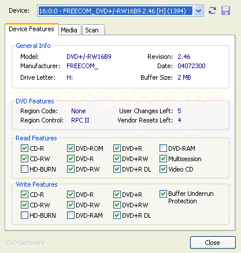Click the User Changes Left value 5
The image size is (241, 253).
tap(179, 111)
